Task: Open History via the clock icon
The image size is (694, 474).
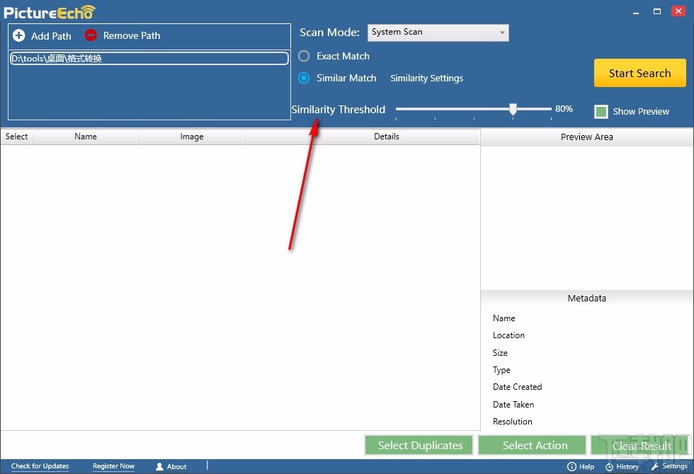Action: pos(609,467)
